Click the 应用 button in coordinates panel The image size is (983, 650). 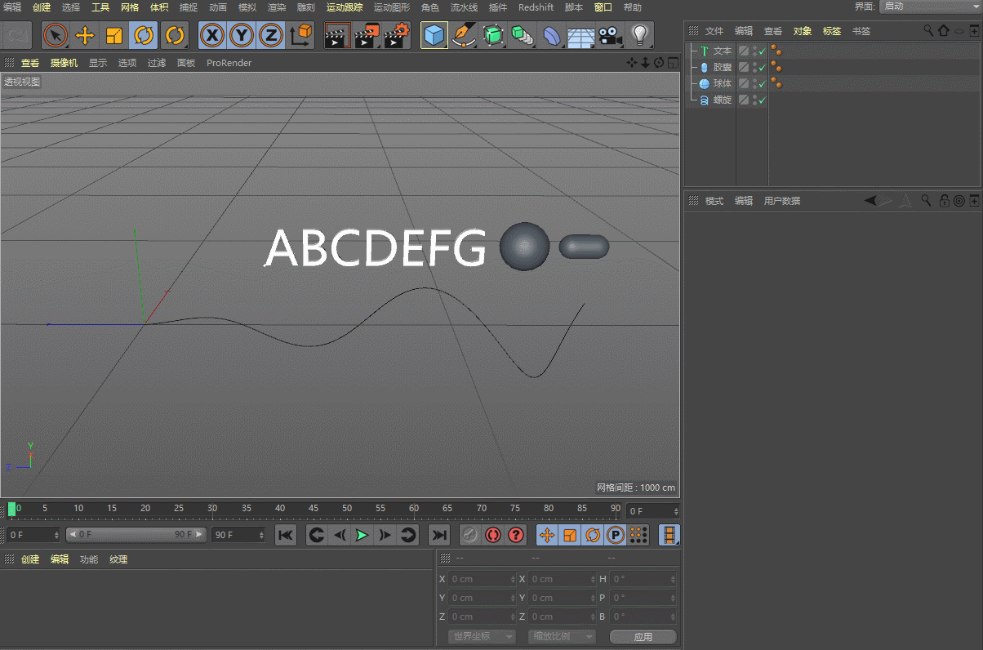[x=643, y=636]
